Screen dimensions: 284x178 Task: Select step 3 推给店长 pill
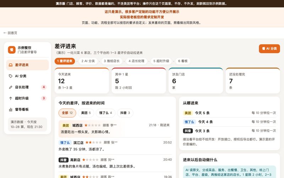(111, 61)
